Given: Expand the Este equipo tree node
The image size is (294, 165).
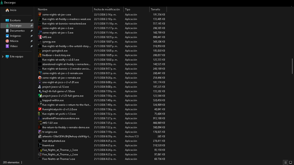Looking at the screenshot, I should 3,56.
